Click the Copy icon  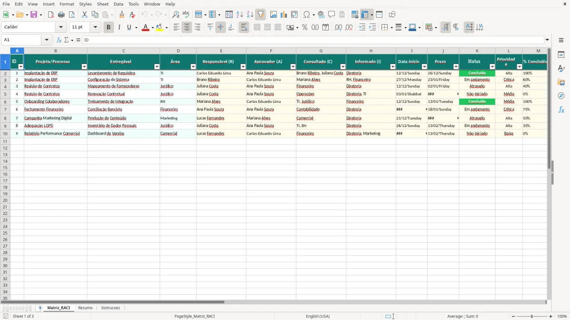tap(95, 15)
